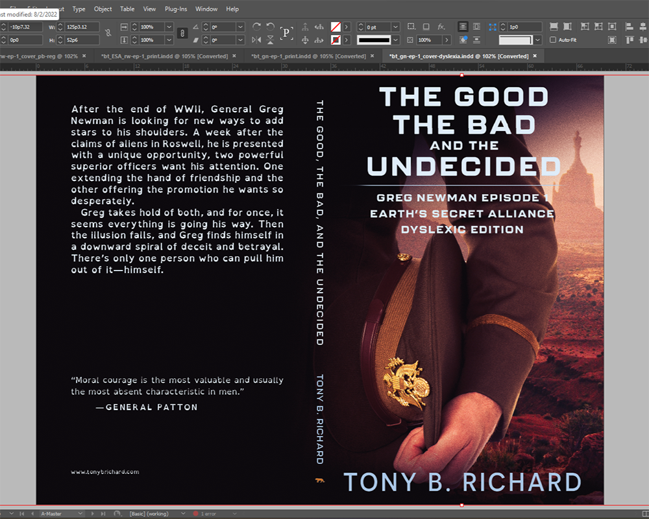The height and width of the screenshot is (519, 649).
Task: Click Align Horizontal Centers icon
Action: click(x=643, y=27)
